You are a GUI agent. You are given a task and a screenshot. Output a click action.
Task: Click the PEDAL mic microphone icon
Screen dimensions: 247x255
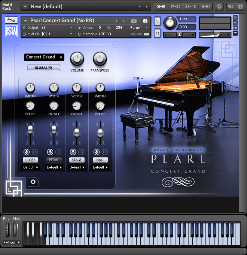(50, 152)
